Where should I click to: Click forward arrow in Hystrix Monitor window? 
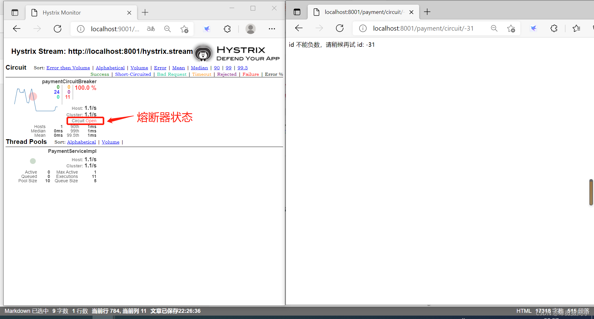37,29
